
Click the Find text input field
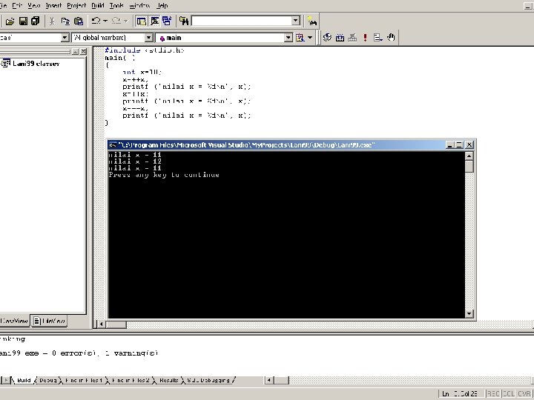pos(242,21)
